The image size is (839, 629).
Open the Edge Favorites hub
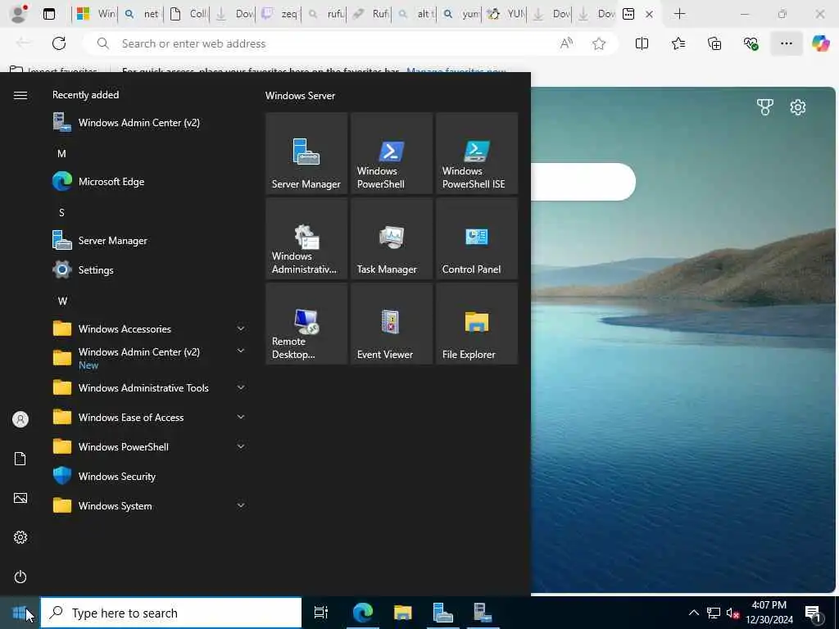[678, 43]
